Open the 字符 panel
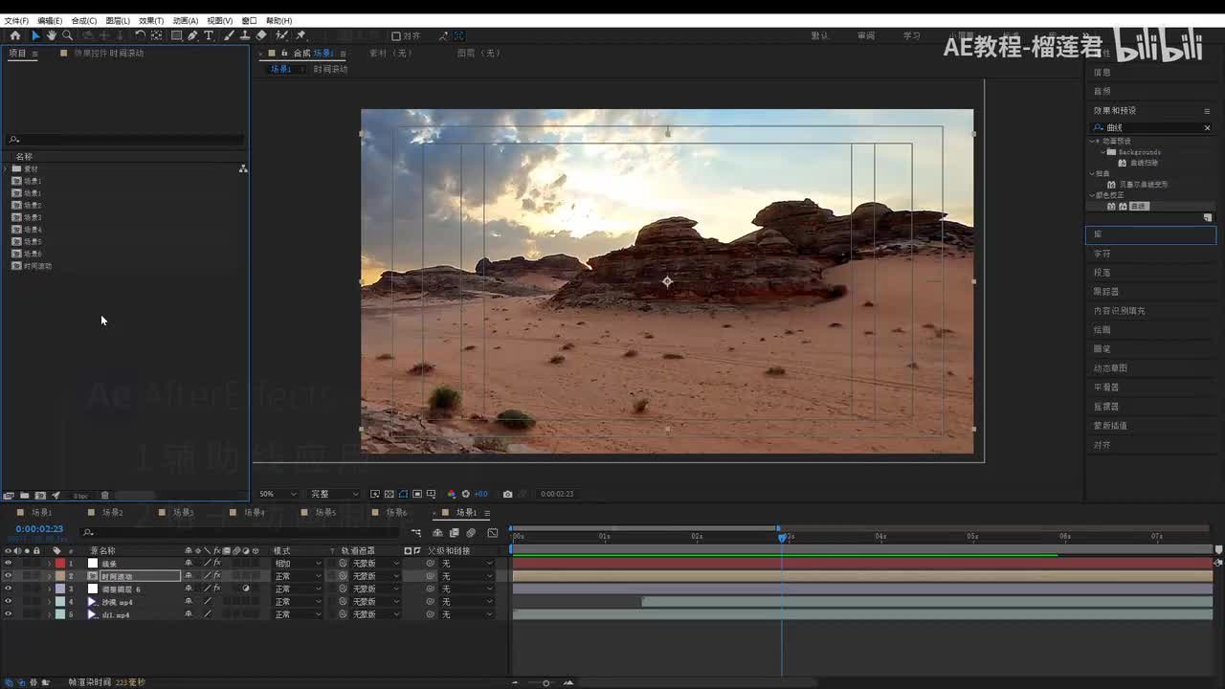Screen dimensions: 1225x689 [x=1102, y=254]
